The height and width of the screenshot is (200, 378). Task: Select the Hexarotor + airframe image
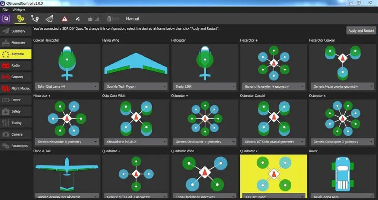coord(273,63)
